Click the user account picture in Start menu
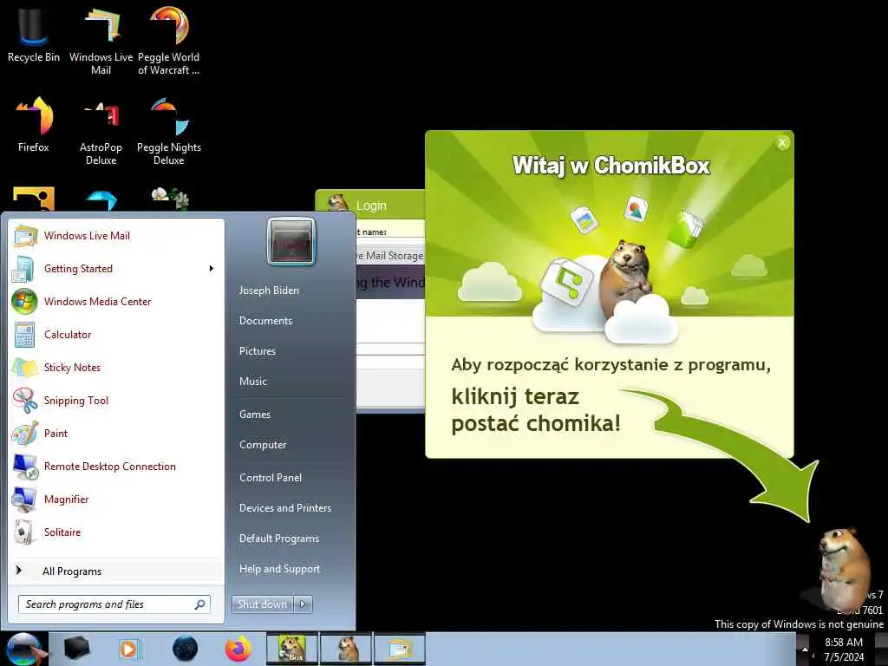888x666 pixels. point(291,241)
